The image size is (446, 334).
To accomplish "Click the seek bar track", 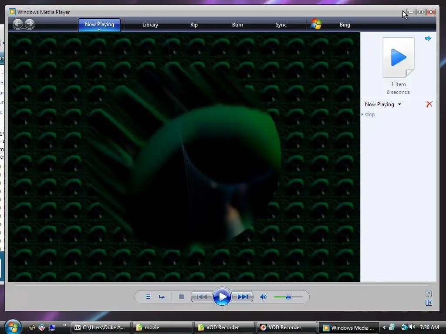I will (222, 284).
